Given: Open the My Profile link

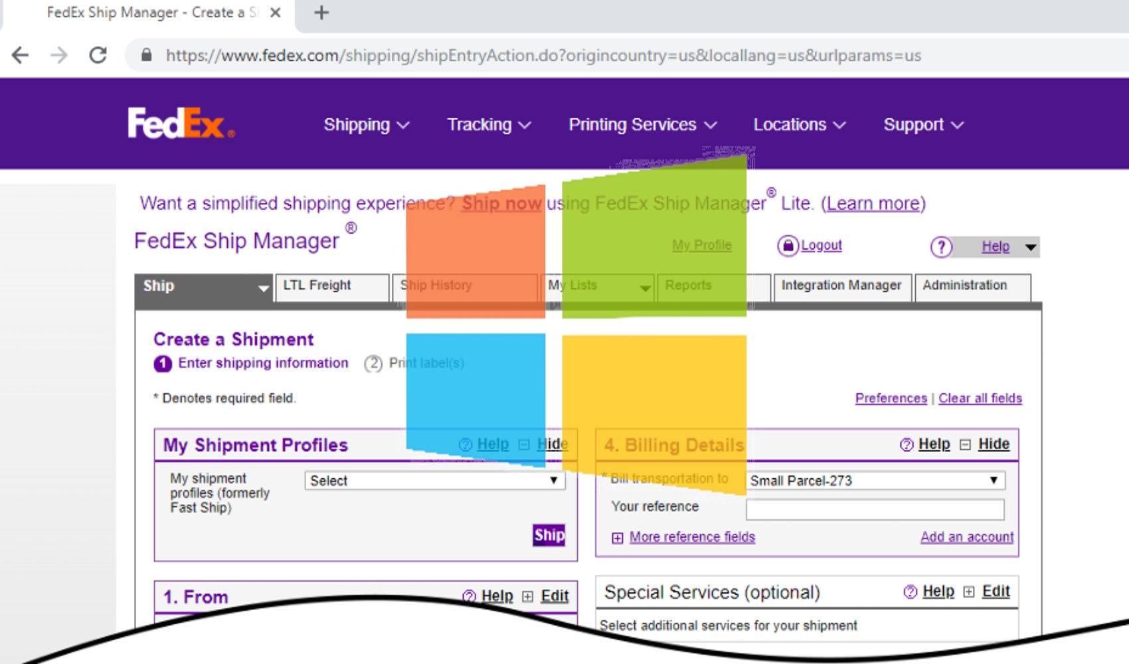Looking at the screenshot, I should (x=702, y=245).
